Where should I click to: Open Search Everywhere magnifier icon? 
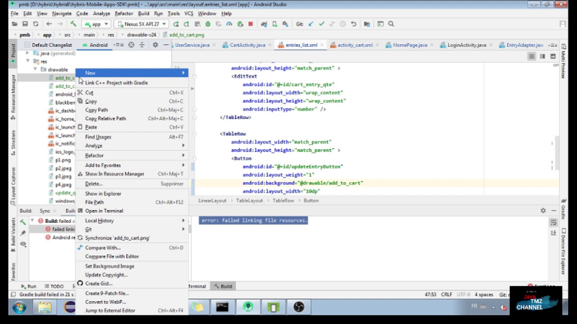(392, 24)
